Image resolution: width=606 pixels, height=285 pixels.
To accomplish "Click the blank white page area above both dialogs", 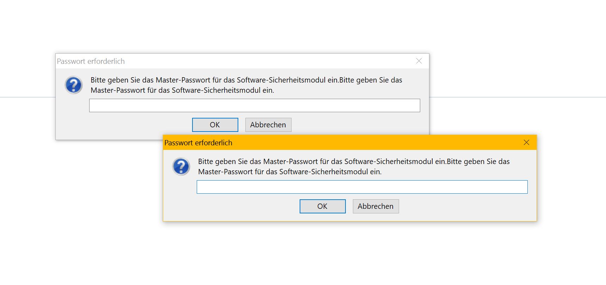I will [x=303, y=25].
